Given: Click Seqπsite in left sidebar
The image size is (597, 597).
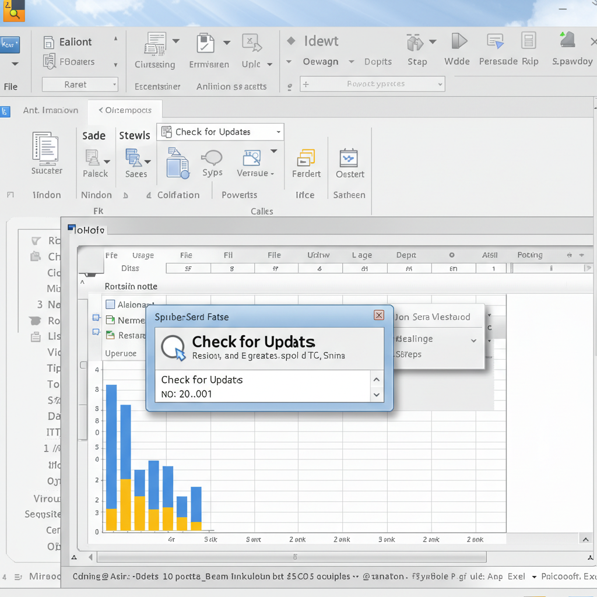Looking at the screenshot, I should [42, 514].
